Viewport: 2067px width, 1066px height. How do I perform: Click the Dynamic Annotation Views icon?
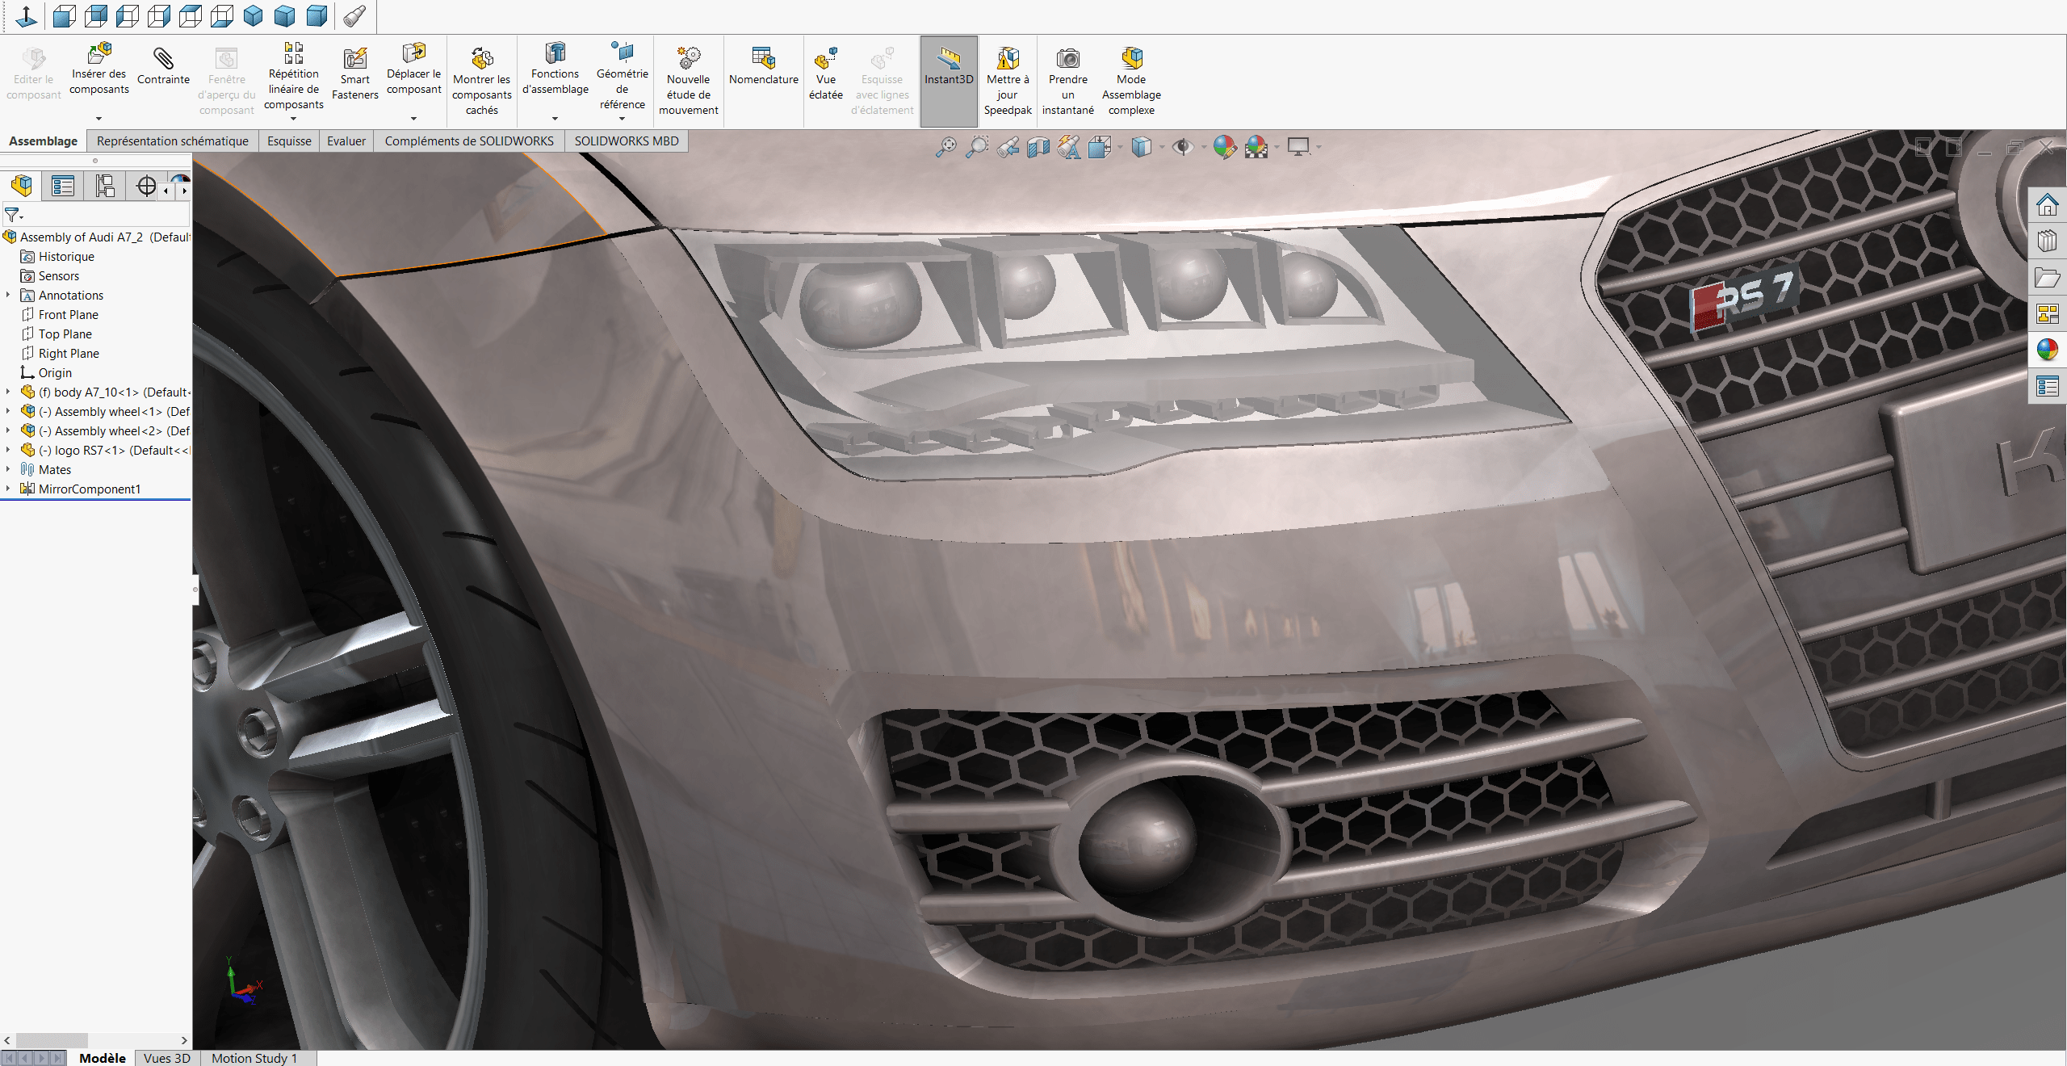tap(1069, 147)
